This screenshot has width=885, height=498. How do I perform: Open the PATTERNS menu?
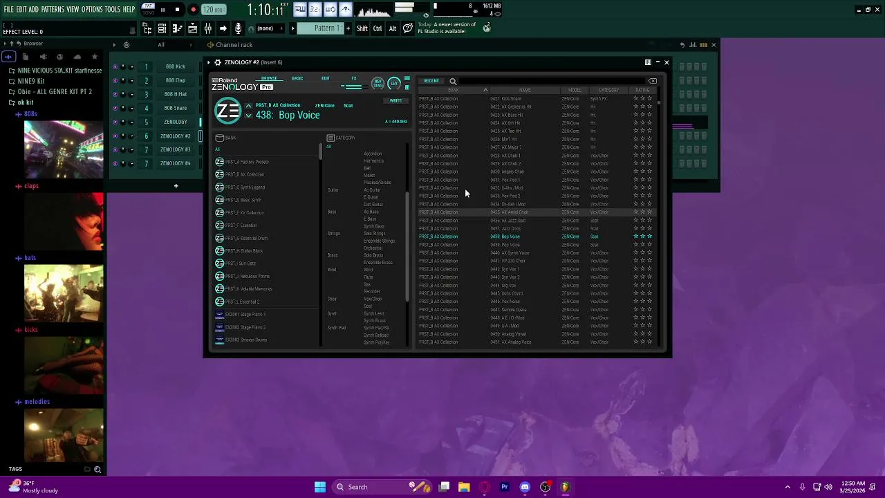pyautogui.click(x=53, y=9)
